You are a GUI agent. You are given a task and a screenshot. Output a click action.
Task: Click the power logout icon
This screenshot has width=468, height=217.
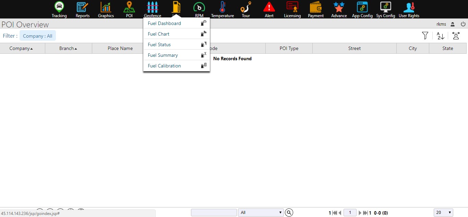tap(463, 24)
